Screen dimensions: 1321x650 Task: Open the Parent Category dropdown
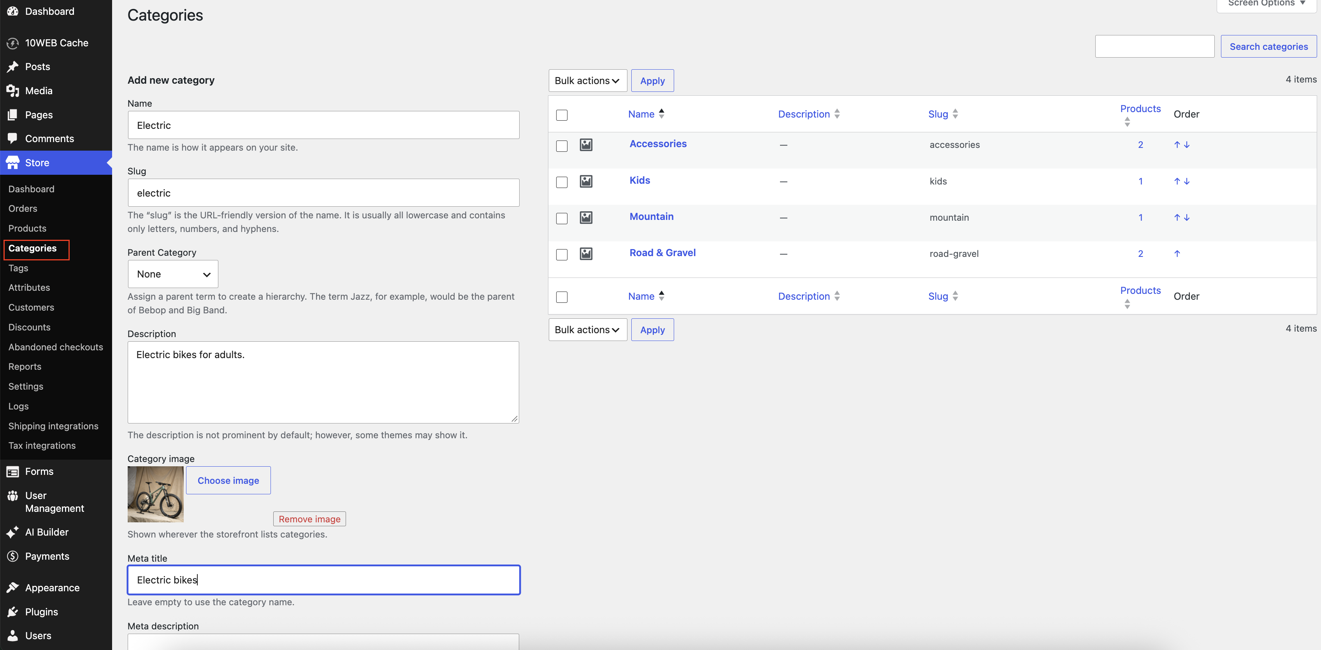pyautogui.click(x=173, y=274)
